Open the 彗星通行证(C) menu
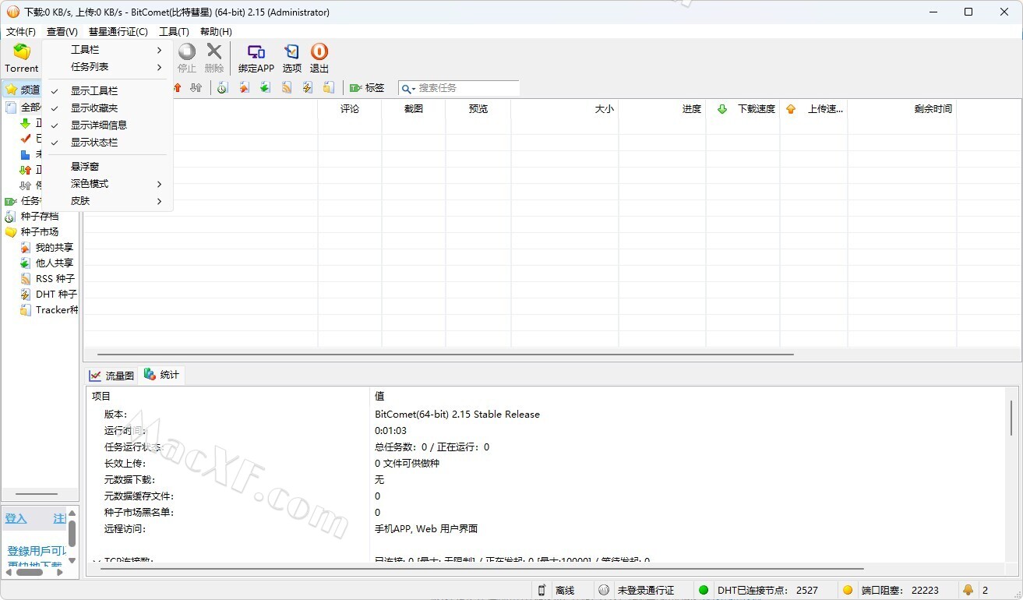This screenshot has width=1023, height=600. click(x=118, y=32)
